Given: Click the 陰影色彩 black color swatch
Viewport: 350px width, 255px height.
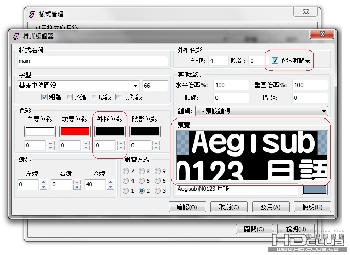Looking at the screenshot, I should (145, 131).
